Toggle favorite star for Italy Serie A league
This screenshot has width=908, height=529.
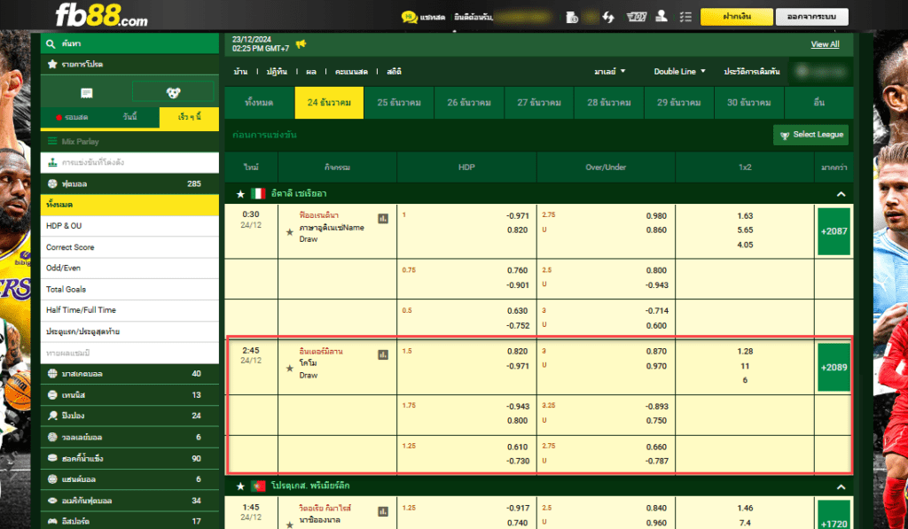tap(240, 194)
